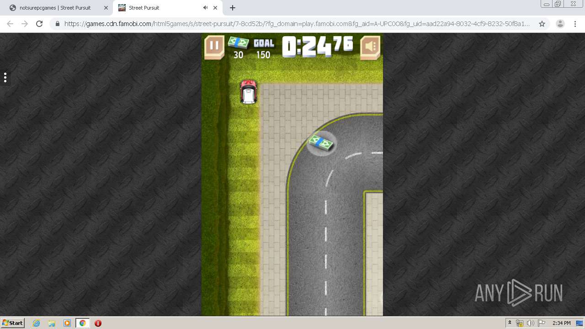585x329 pixels.
Task: Show hidden system tray icons
Action: [x=510, y=323]
